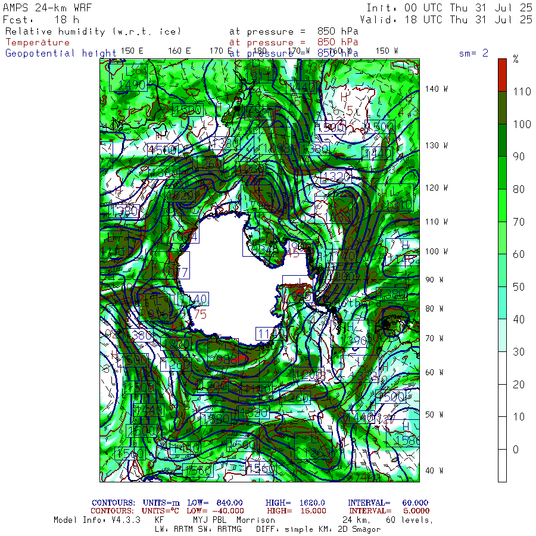
Task: Click the '60 W' longitude label
Action: point(434,372)
